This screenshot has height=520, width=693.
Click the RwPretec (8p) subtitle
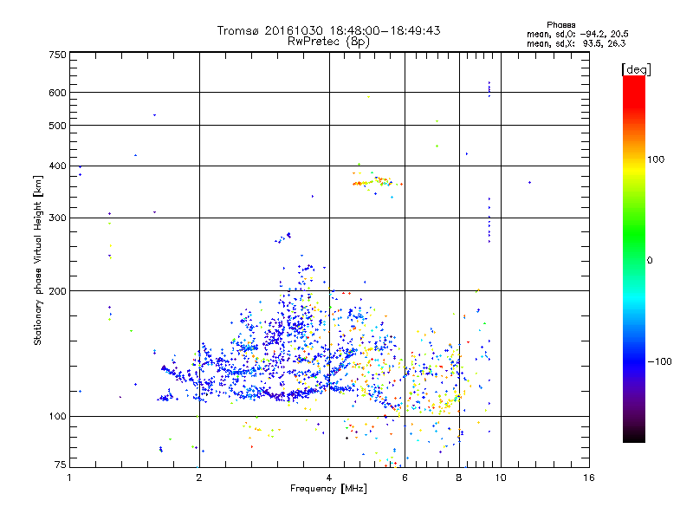[x=328, y=42]
